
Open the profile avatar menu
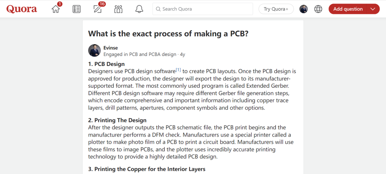click(x=303, y=9)
